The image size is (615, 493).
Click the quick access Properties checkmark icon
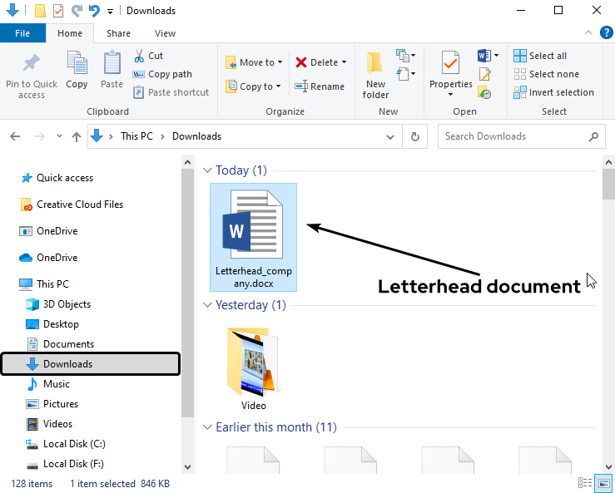point(58,11)
